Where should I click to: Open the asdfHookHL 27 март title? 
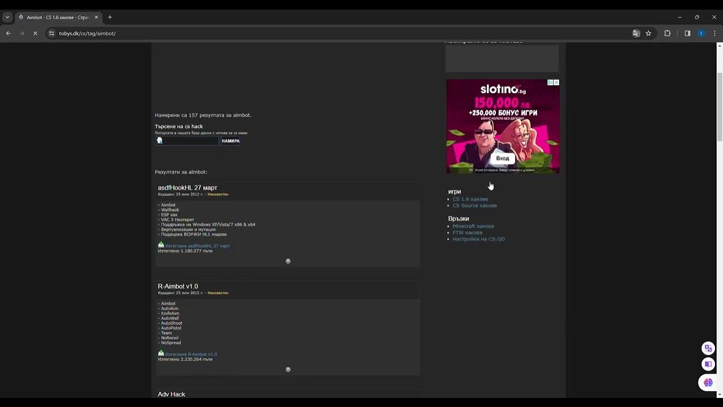pos(188,188)
